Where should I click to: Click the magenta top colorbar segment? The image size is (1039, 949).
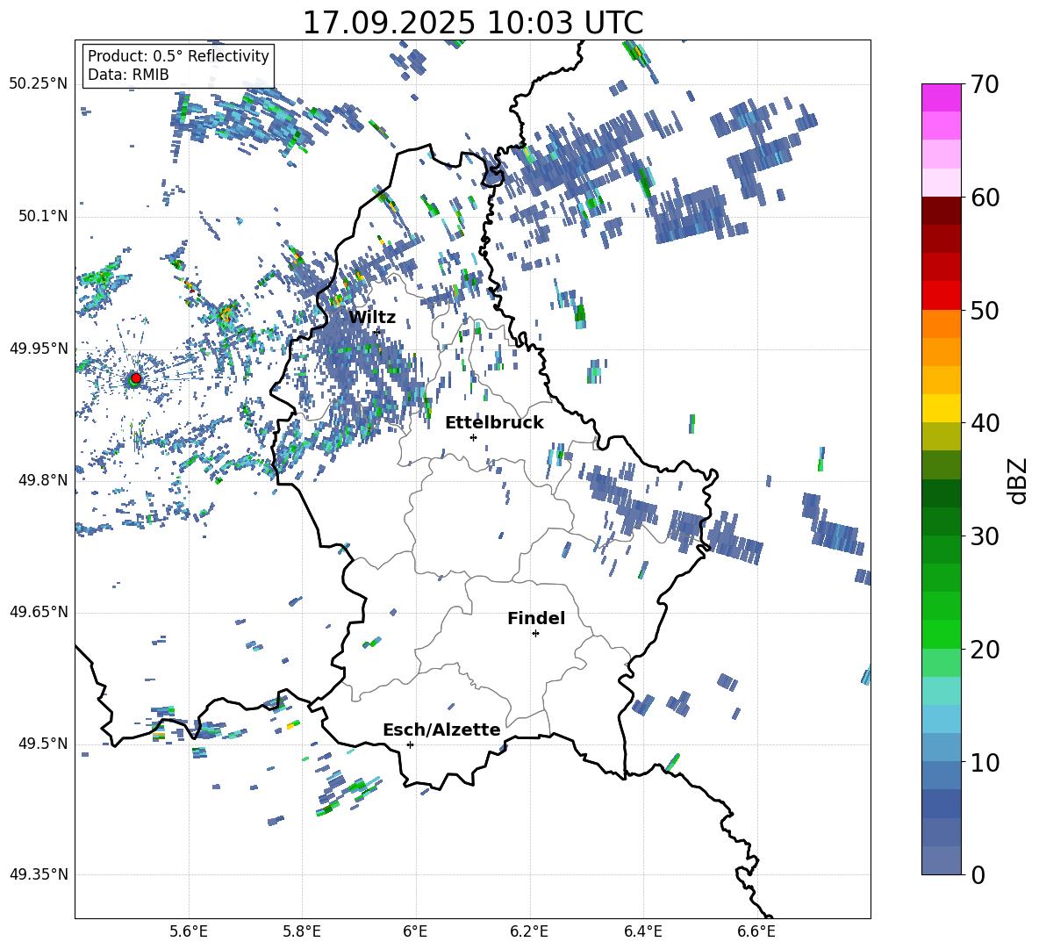coord(941,97)
